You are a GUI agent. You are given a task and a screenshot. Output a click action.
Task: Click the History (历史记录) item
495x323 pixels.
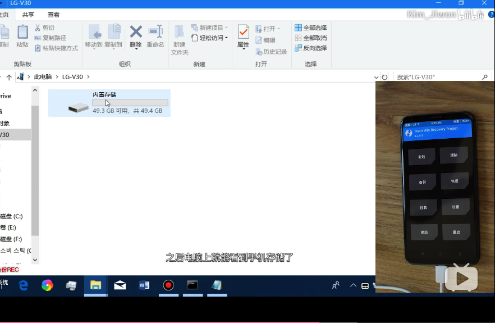click(272, 52)
